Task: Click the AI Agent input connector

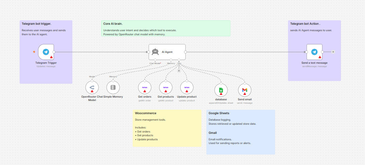Action: pos(149,52)
